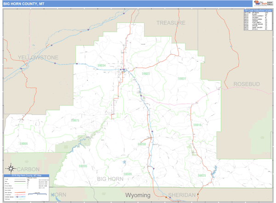Click the Treasure county label
The width and height of the screenshot is (276, 203).
(171, 23)
